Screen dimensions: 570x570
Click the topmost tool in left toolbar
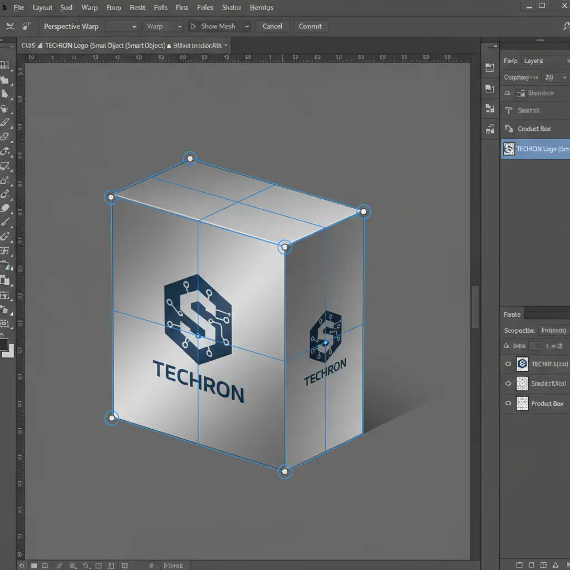tap(5, 66)
